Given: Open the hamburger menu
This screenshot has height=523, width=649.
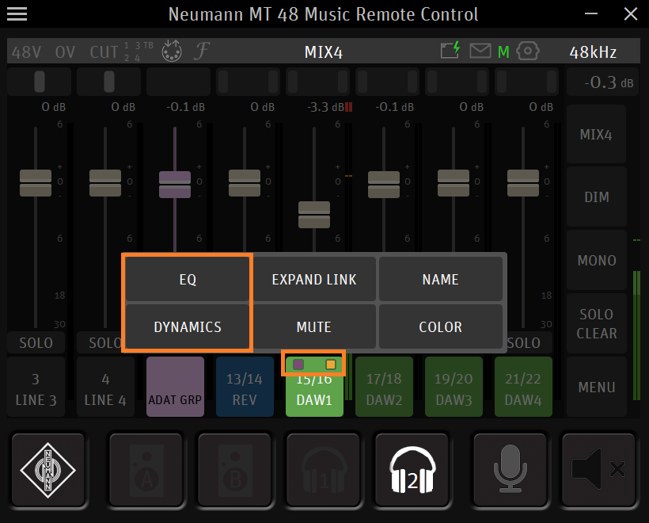Looking at the screenshot, I should click(x=17, y=14).
